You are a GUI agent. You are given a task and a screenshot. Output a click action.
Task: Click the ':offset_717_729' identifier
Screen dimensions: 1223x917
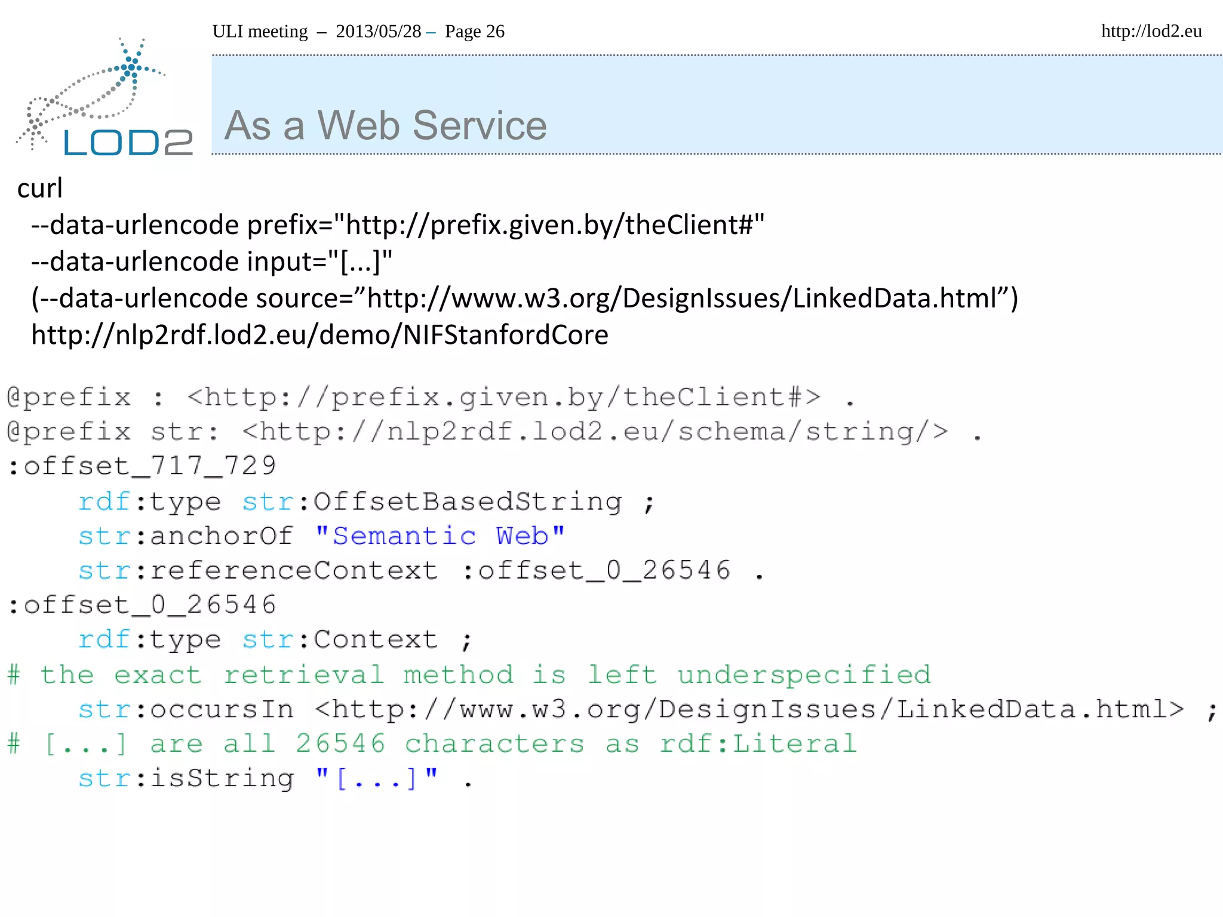click(x=142, y=466)
